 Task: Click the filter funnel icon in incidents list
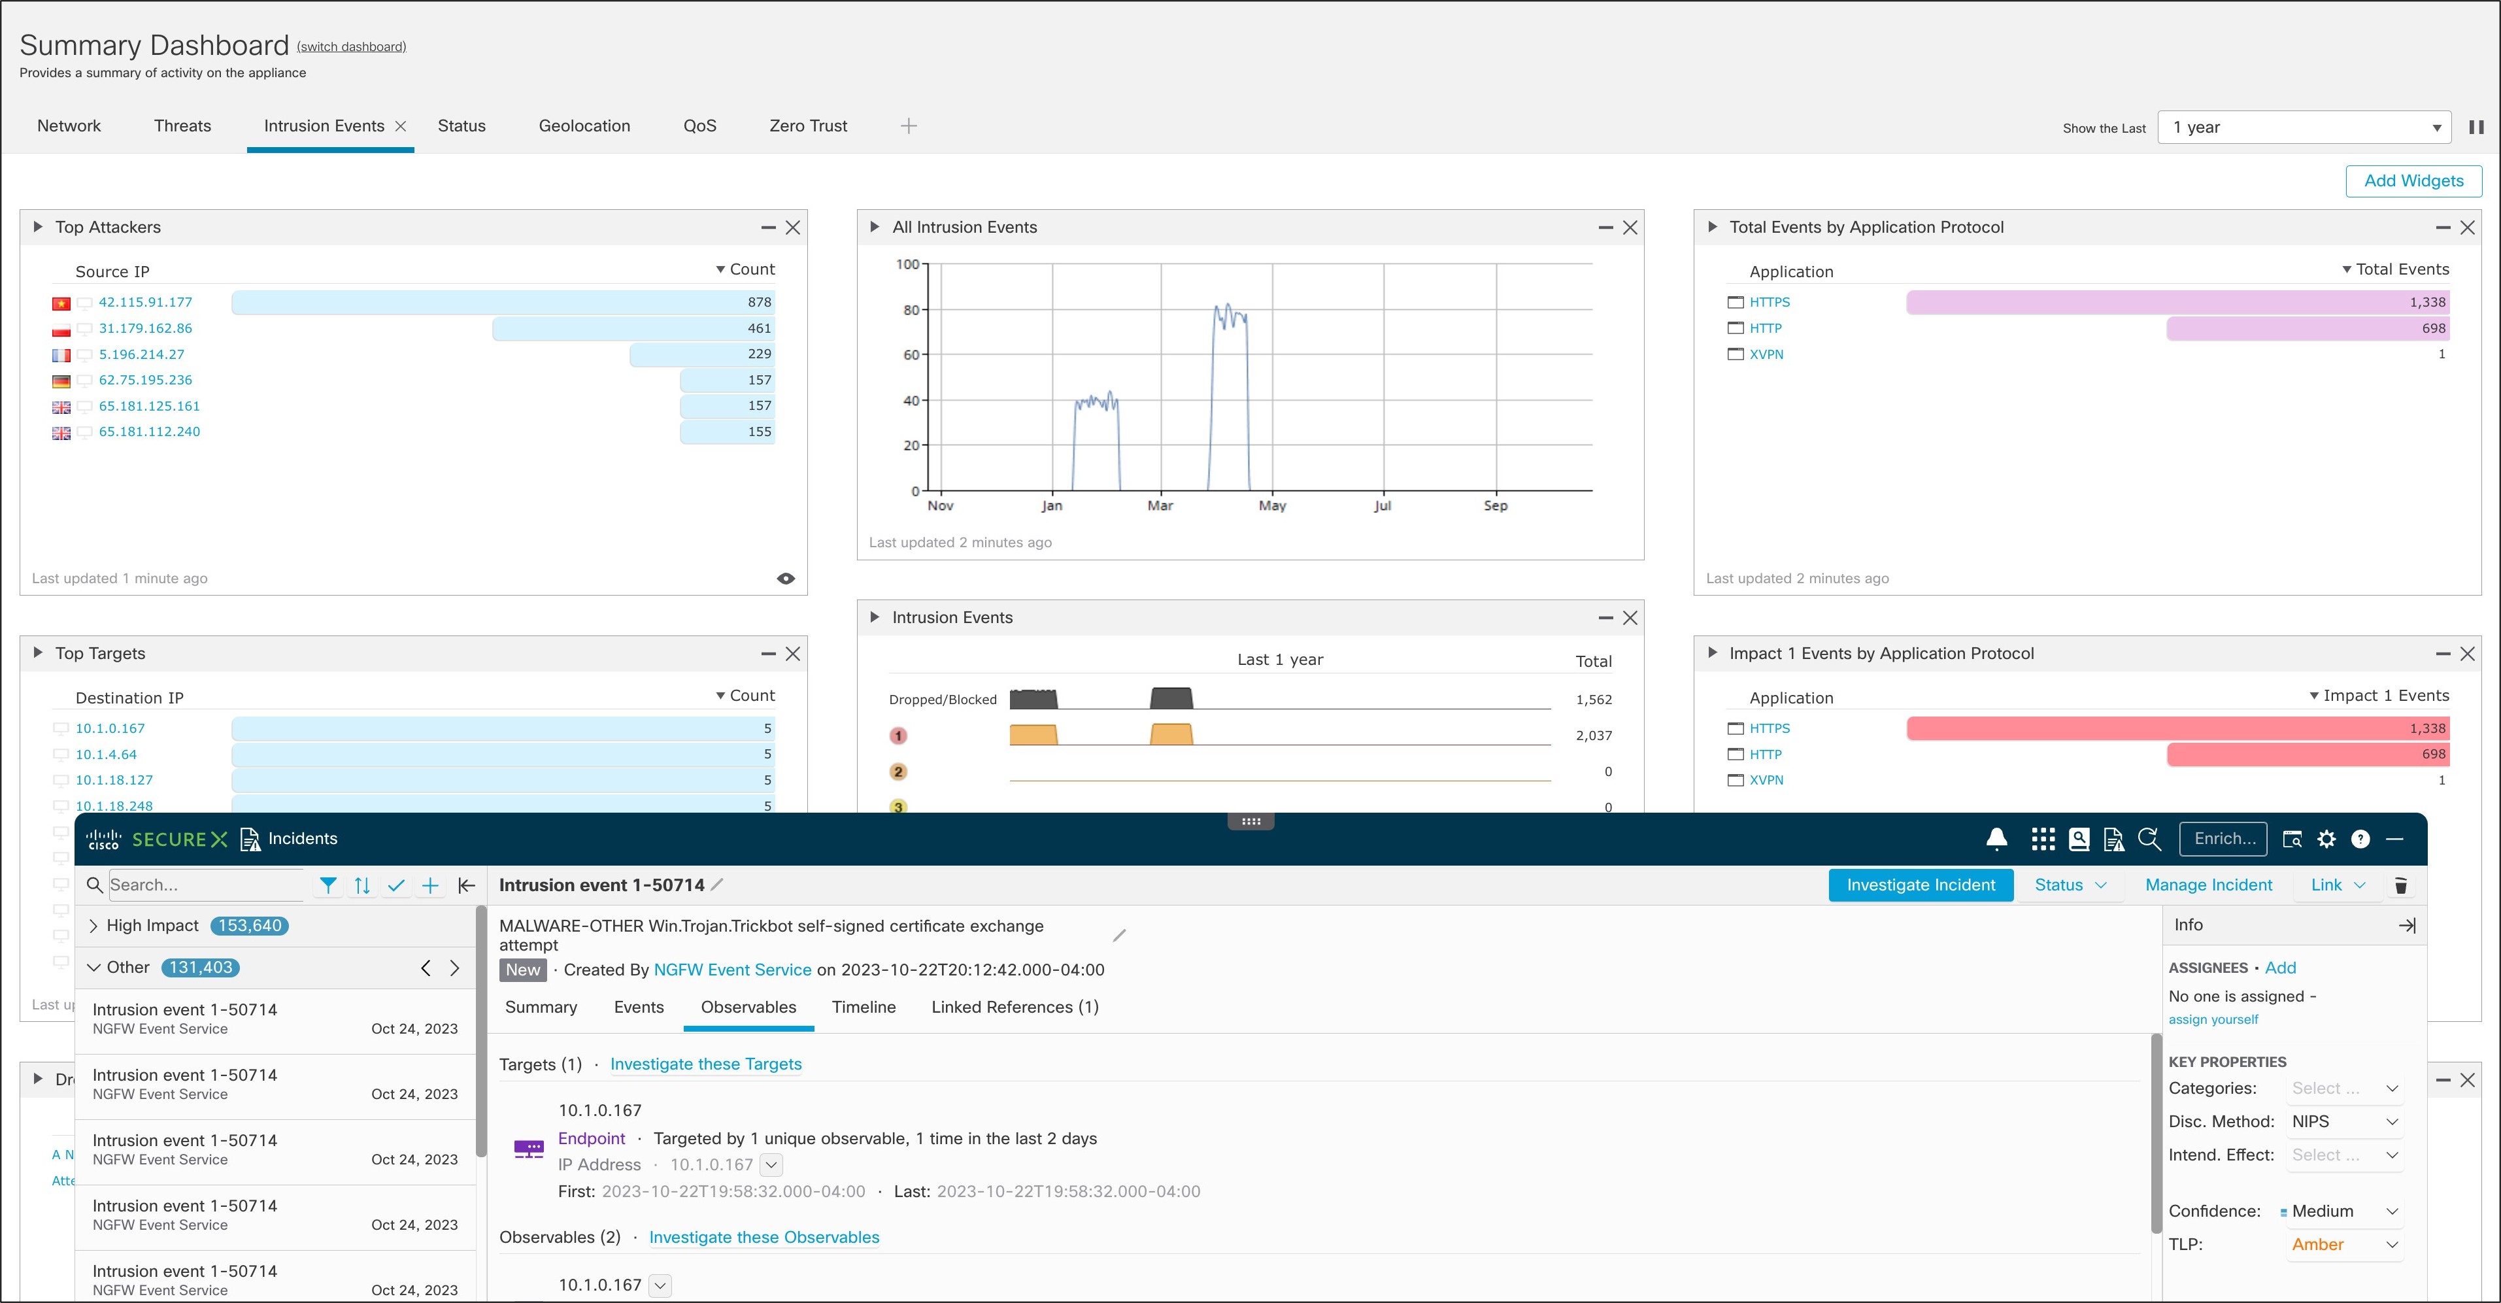click(x=328, y=885)
